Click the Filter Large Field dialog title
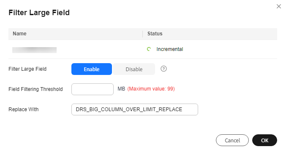Viewport: 286px width, 152px height. tap(39, 13)
